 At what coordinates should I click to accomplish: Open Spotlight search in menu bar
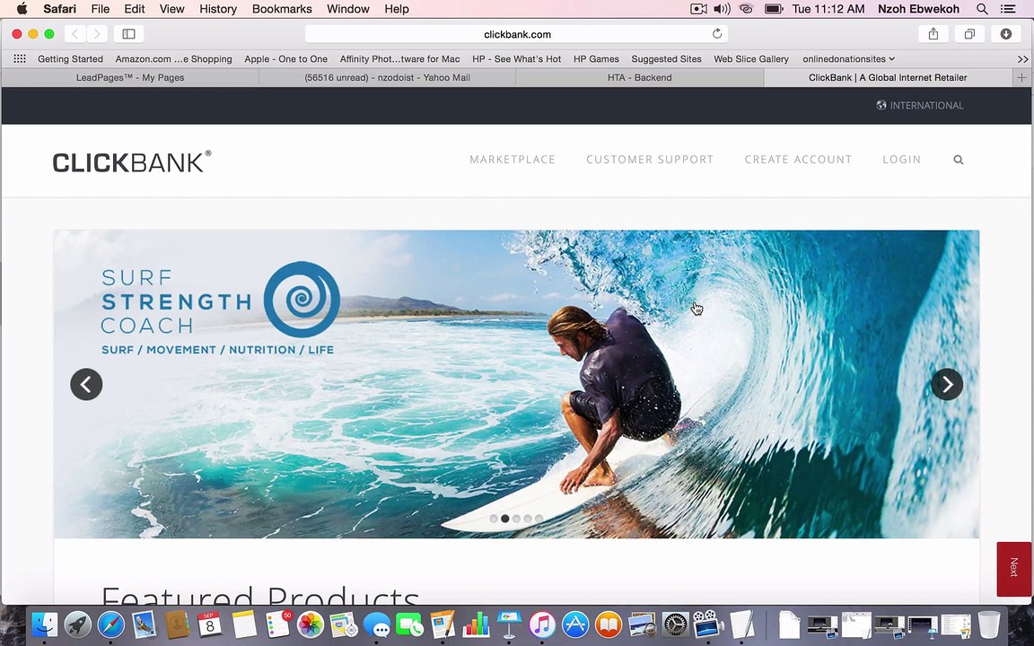click(982, 9)
